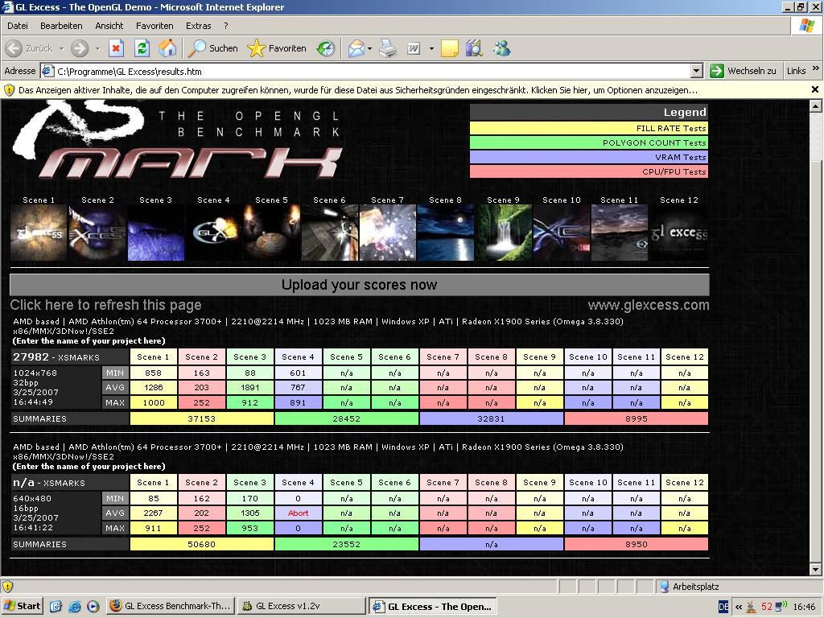824x618 pixels.
Task: Select the Scene 1 thumbnail
Action: (39, 233)
